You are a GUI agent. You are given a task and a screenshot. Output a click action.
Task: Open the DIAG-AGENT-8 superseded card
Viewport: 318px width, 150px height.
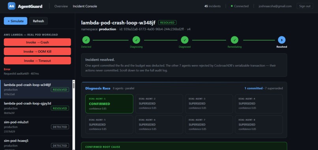pos(259,124)
